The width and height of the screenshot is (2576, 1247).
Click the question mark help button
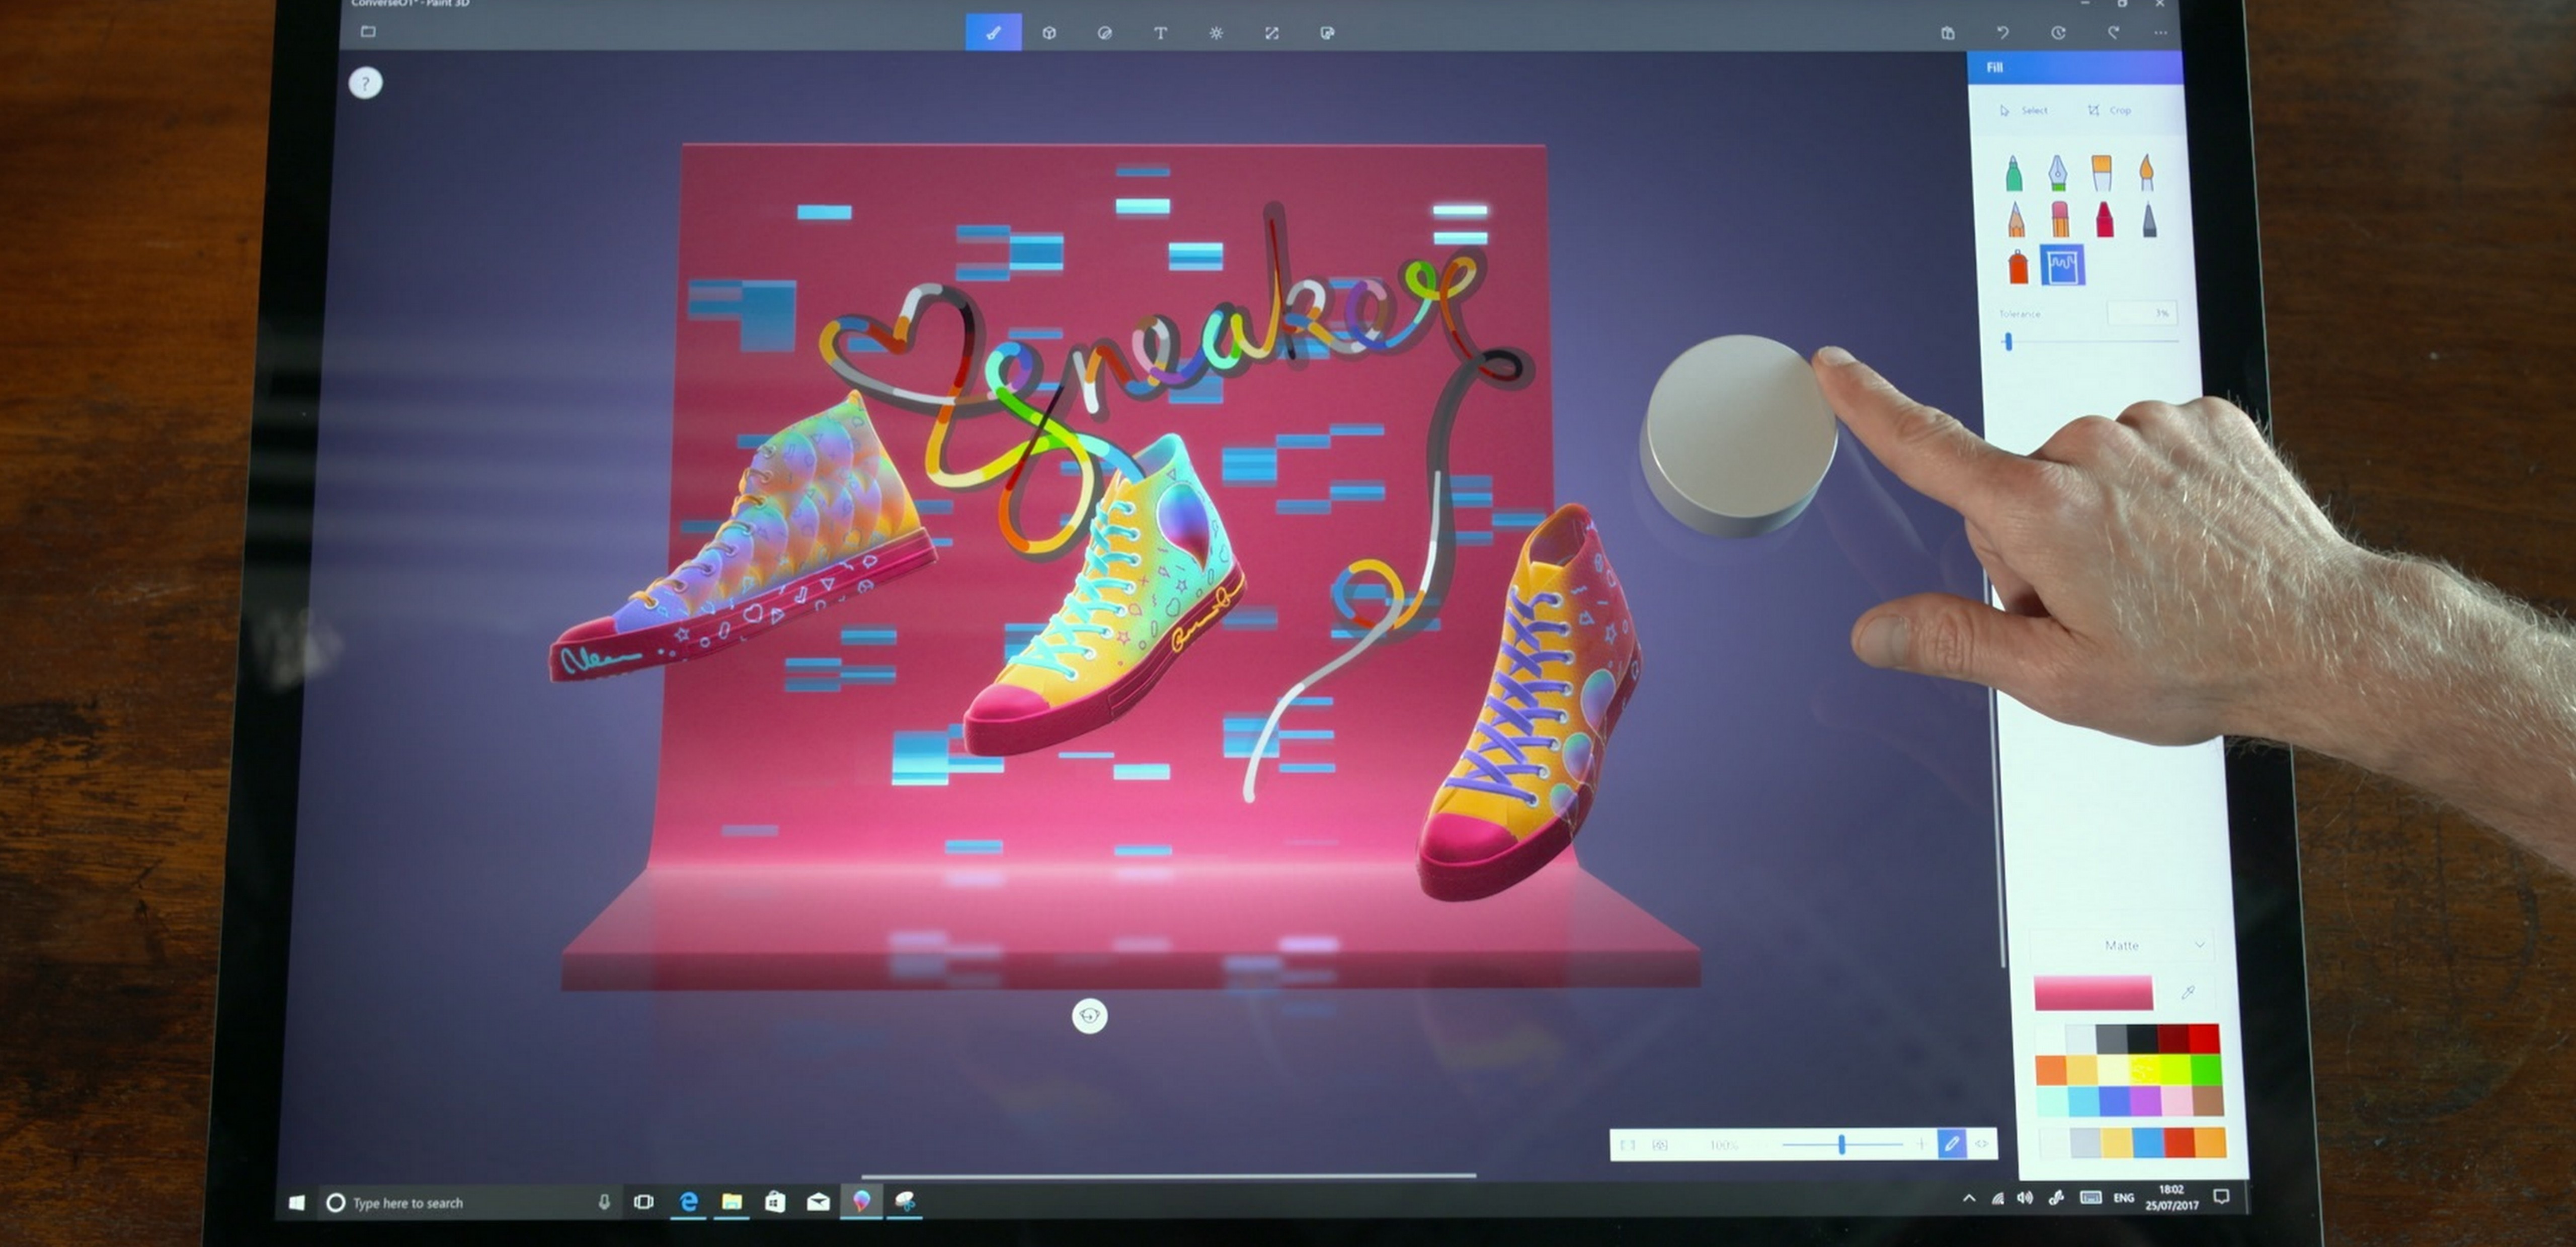click(365, 83)
